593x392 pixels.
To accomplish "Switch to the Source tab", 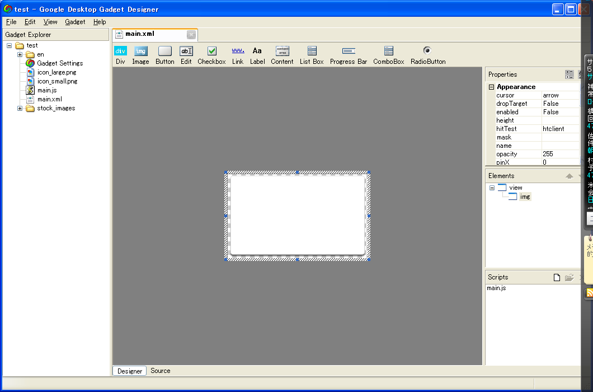I will tap(161, 371).
